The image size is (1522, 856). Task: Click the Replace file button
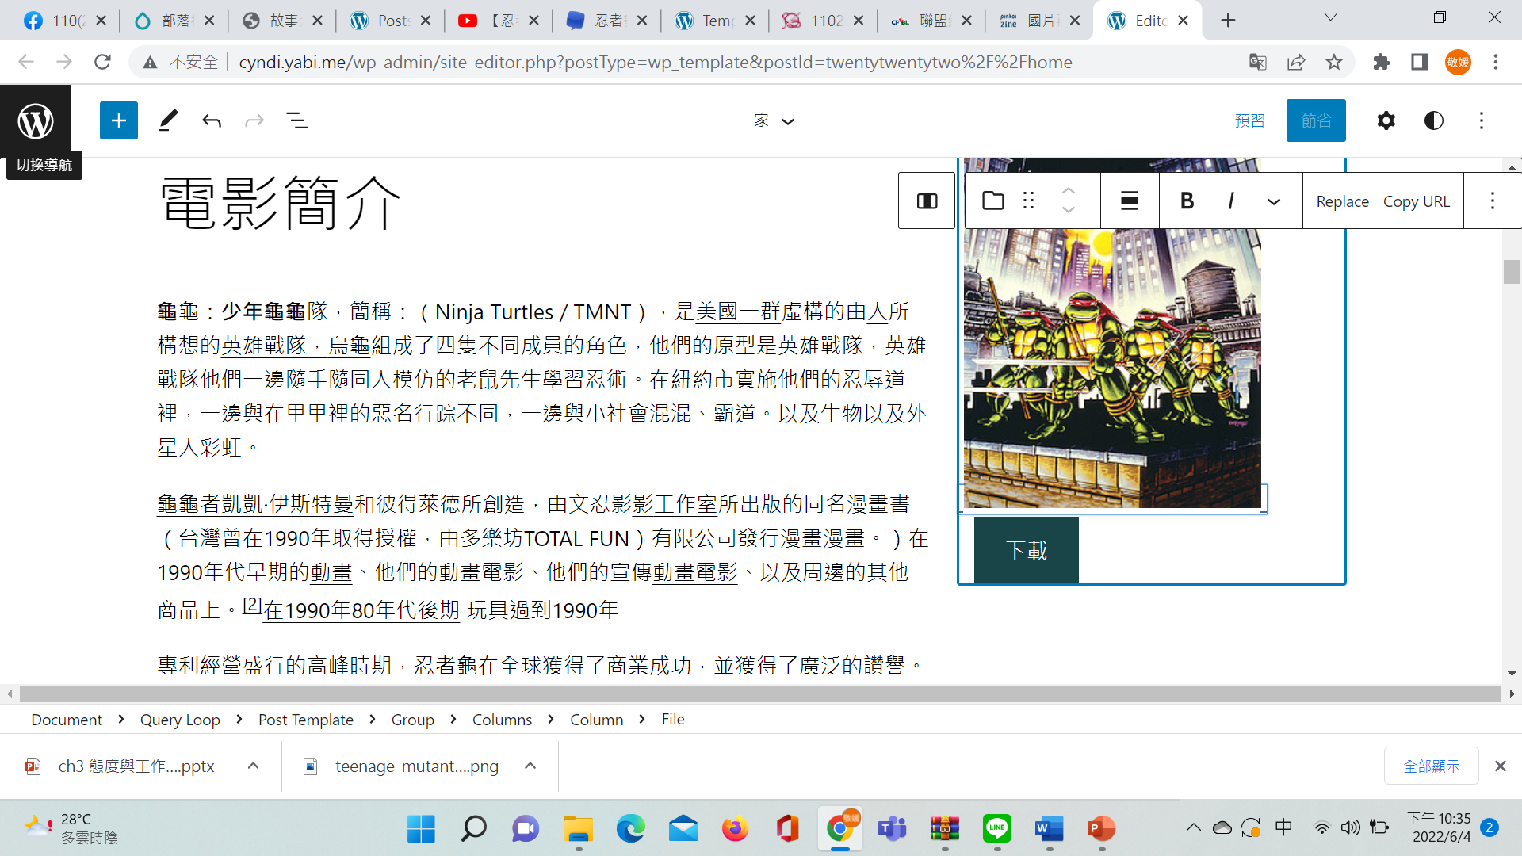pos(1342,201)
